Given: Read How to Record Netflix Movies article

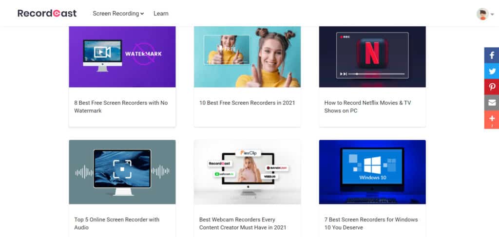Looking at the screenshot, I should 367,107.
